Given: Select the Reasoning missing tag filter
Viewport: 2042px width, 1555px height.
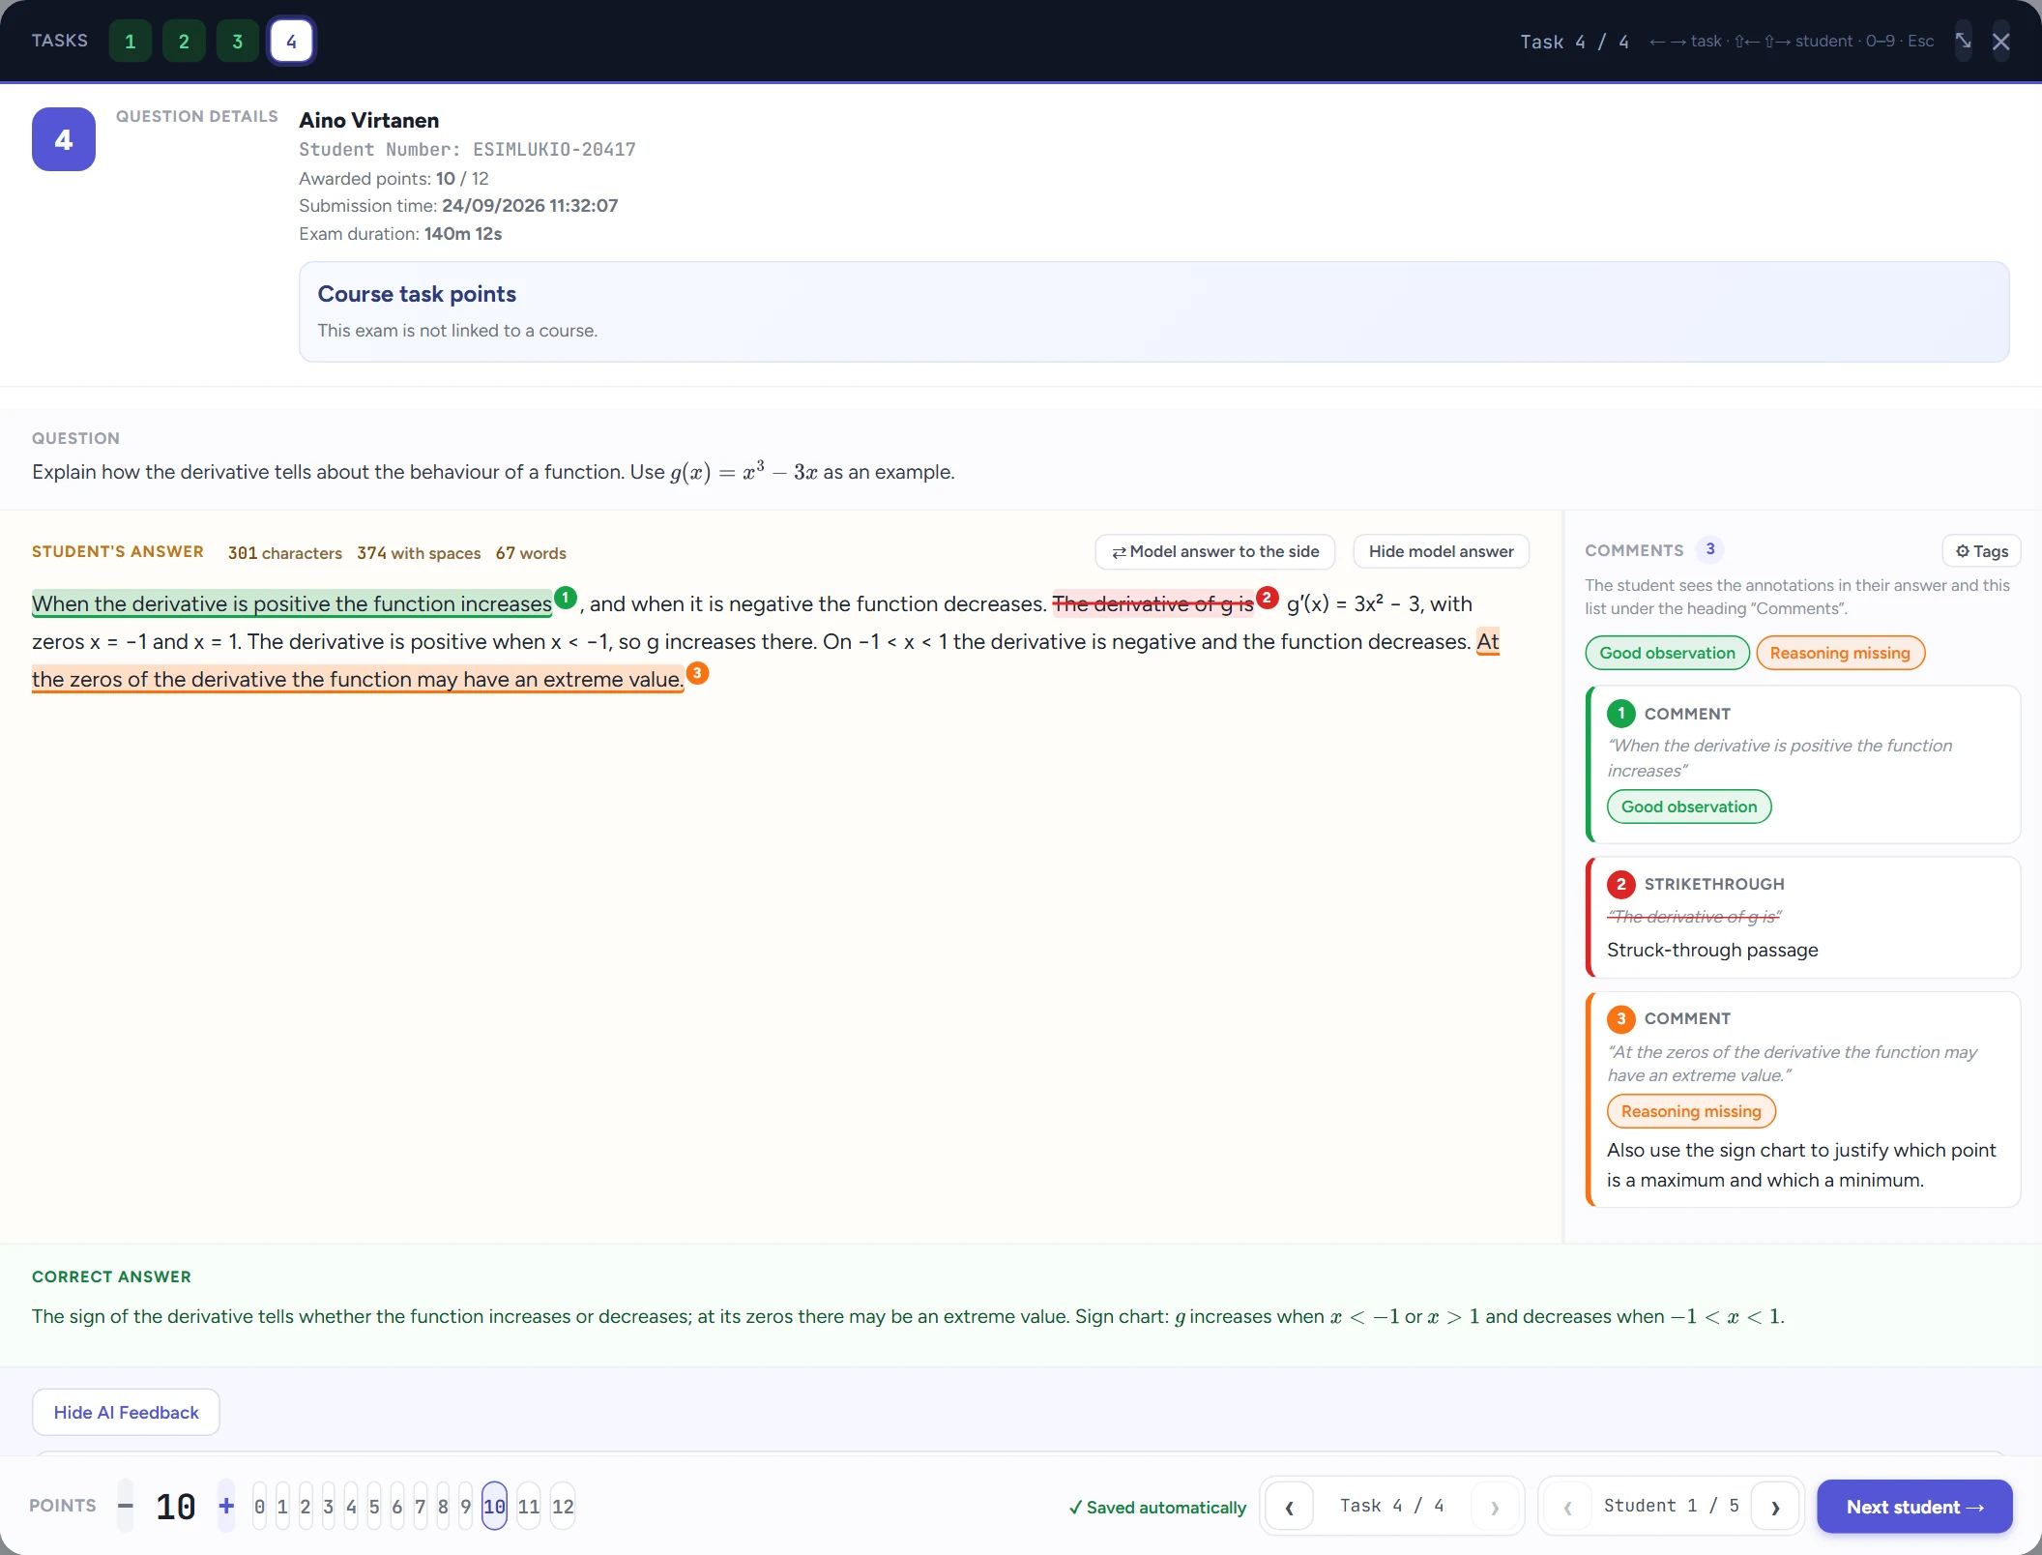Looking at the screenshot, I should 1840,653.
